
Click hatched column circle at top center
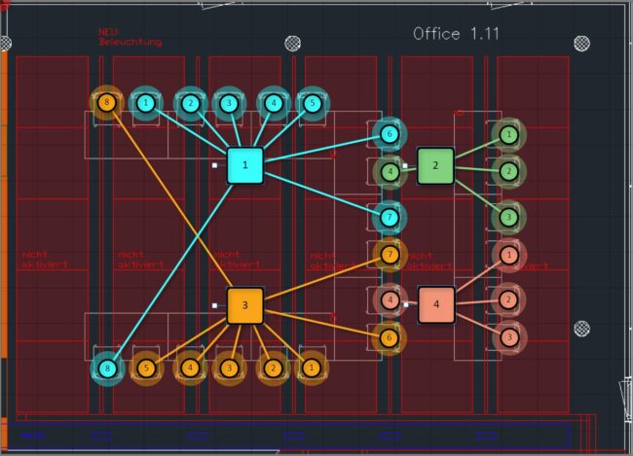point(293,43)
